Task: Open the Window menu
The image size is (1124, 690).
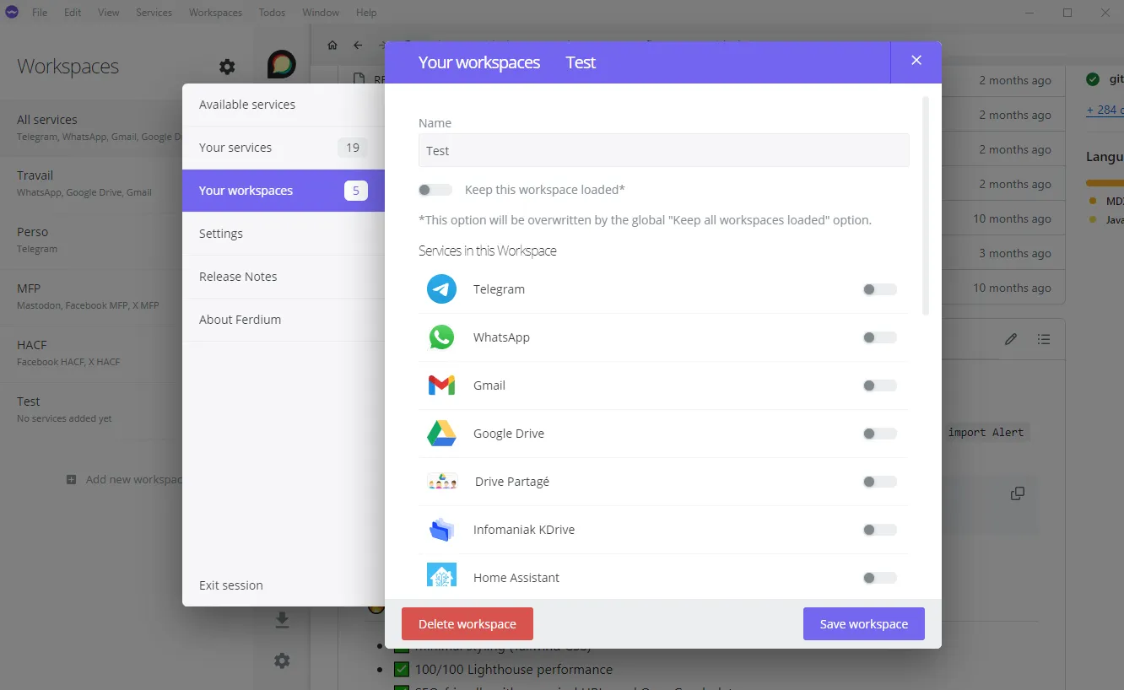Action: click(321, 13)
